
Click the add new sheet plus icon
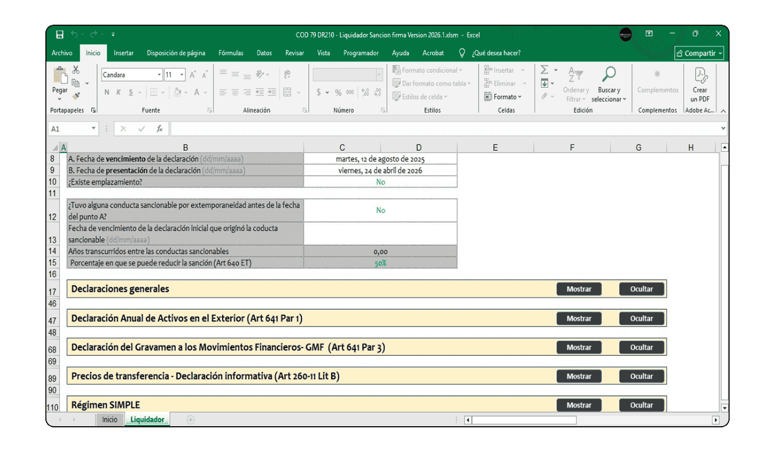pyautogui.click(x=191, y=420)
